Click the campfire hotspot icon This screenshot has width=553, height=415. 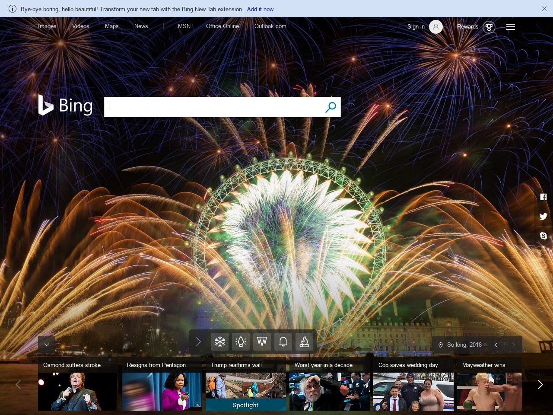304,342
